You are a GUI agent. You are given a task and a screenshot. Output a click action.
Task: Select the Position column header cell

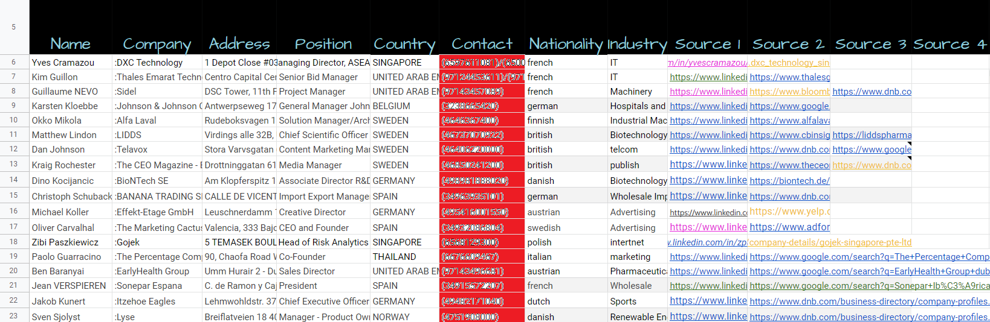323,28
